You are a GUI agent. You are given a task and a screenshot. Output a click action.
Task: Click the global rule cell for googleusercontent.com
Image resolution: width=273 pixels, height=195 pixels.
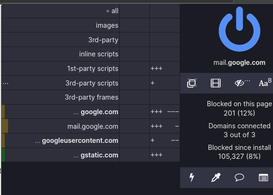[134, 140]
